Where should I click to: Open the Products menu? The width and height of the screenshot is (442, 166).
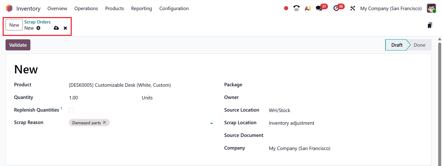(114, 9)
